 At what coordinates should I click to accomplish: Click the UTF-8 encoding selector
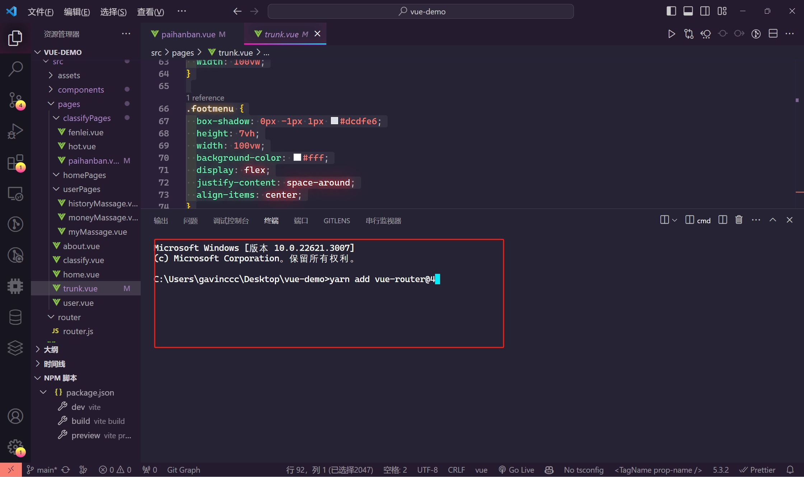tap(427, 470)
